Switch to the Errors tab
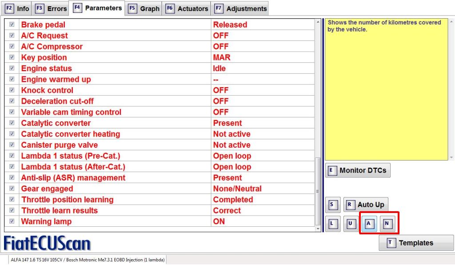Image resolution: width=455 pixels, height=265 pixels. [51, 8]
